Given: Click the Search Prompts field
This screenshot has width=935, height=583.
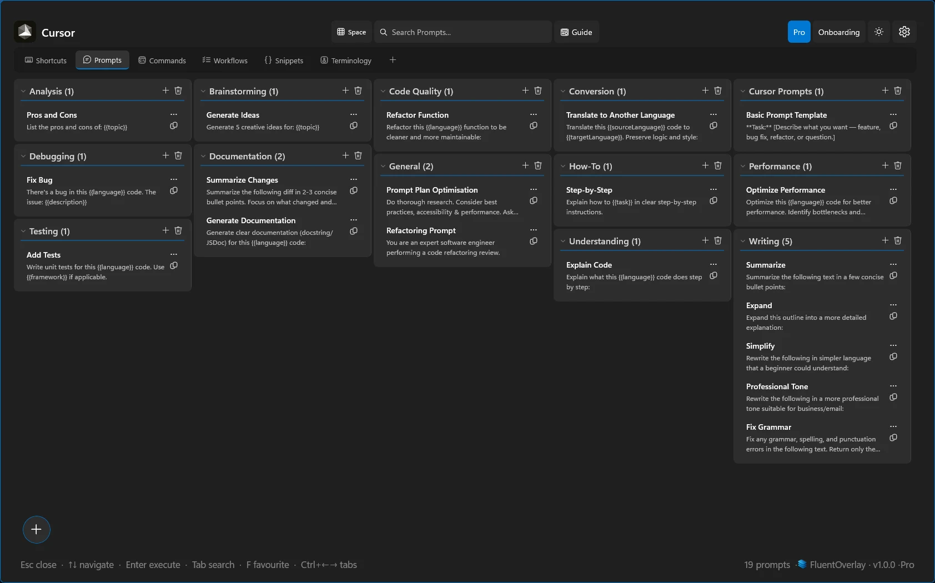Looking at the screenshot, I should pyautogui.click(x=463, y=32).
